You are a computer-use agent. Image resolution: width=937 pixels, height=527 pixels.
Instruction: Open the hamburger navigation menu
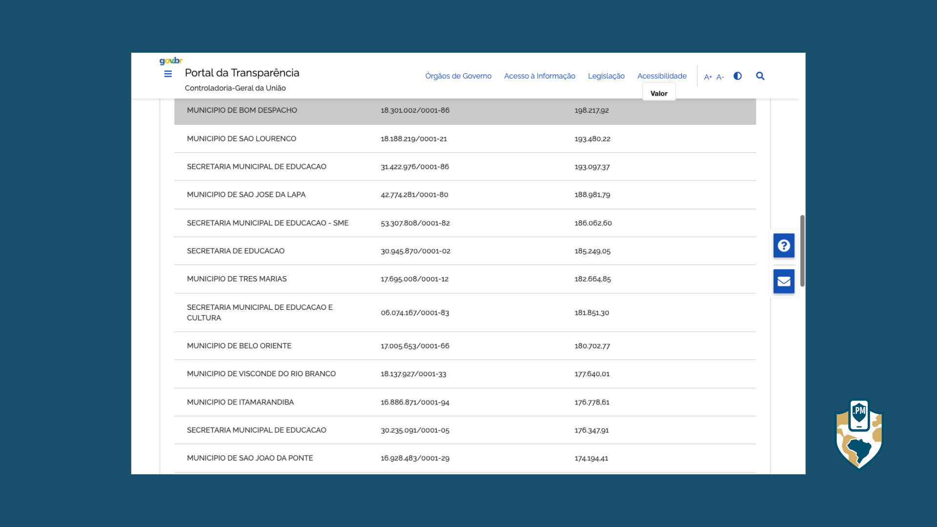coord(168,74)
